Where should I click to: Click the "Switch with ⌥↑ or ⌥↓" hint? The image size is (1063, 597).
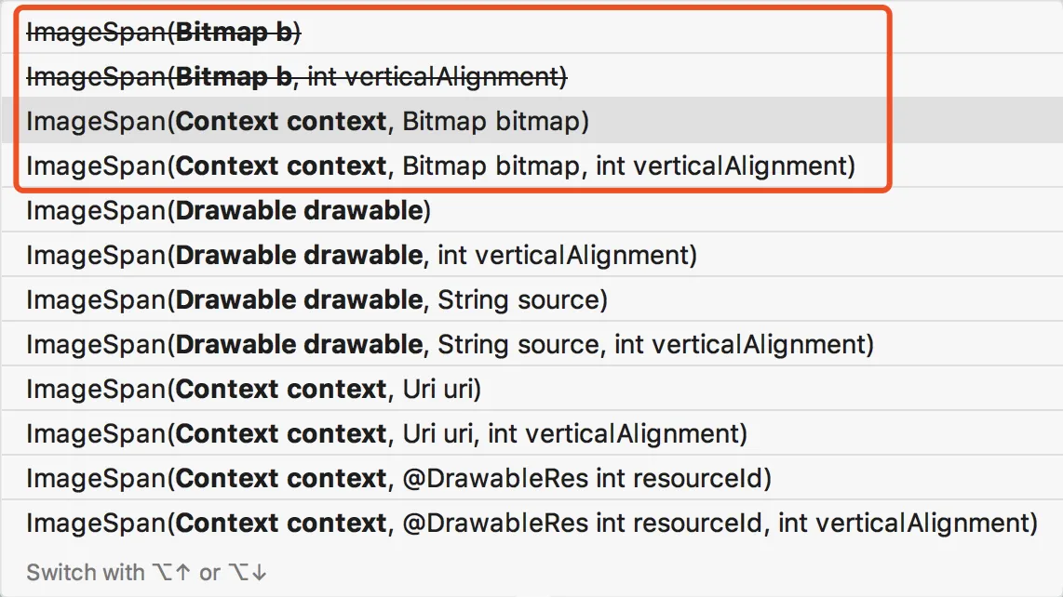147,573
